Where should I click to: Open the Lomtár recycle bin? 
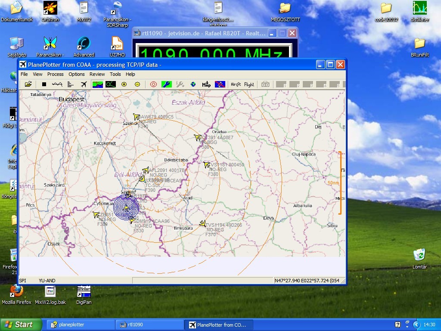pos(419,259)
